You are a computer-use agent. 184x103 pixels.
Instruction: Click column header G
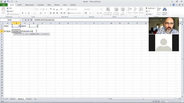60,23
